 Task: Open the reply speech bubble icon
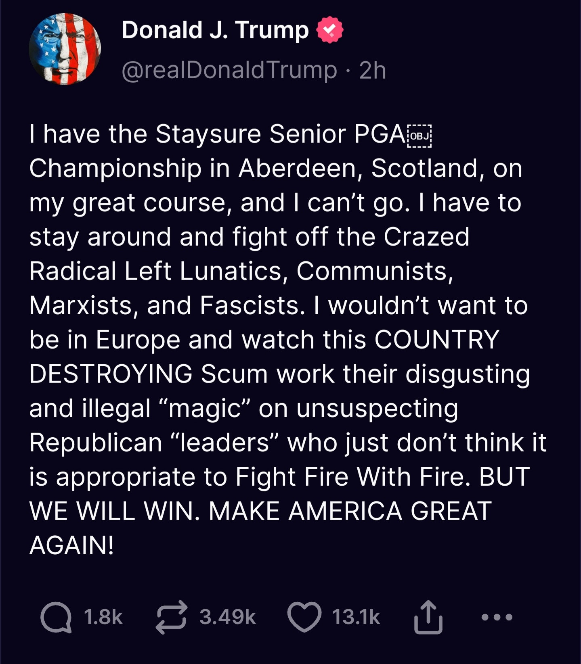56,617
